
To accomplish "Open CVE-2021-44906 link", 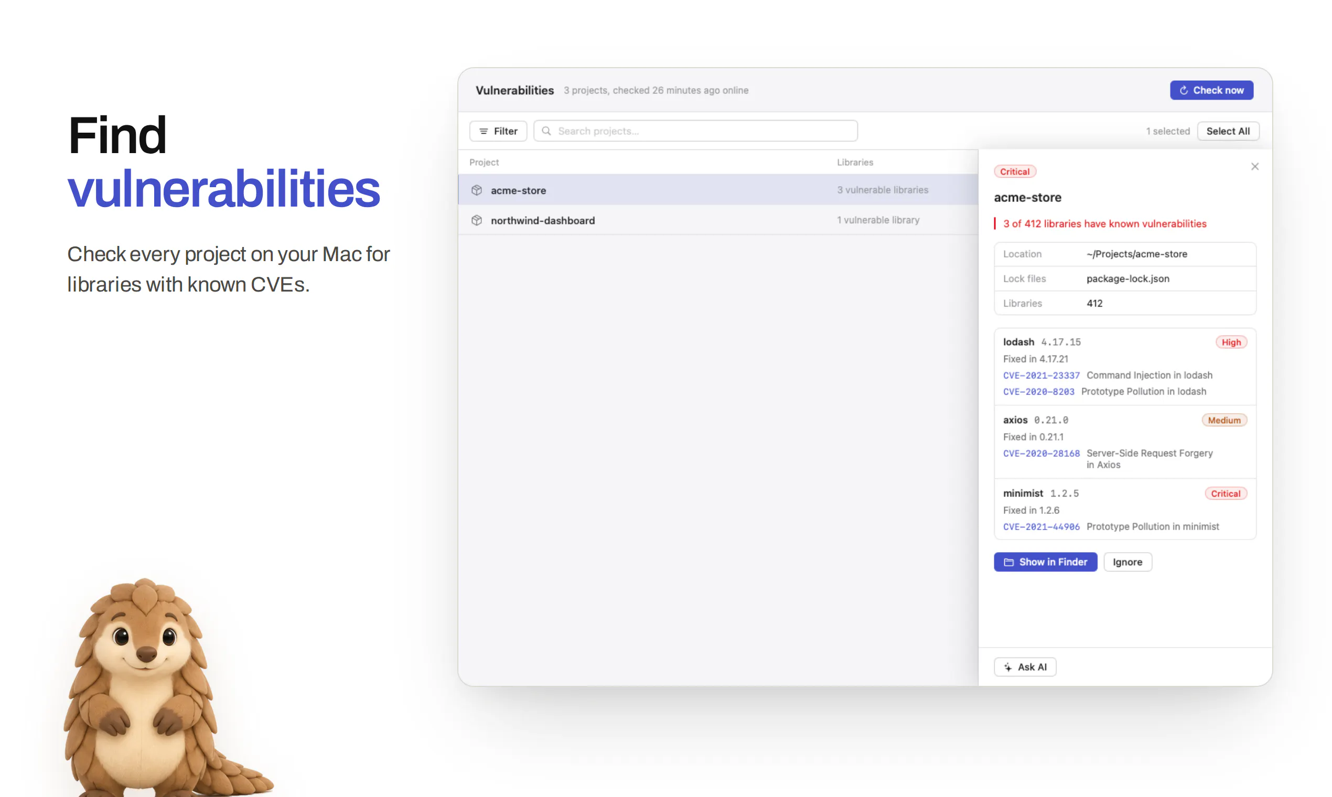I will click(1041, 527).
